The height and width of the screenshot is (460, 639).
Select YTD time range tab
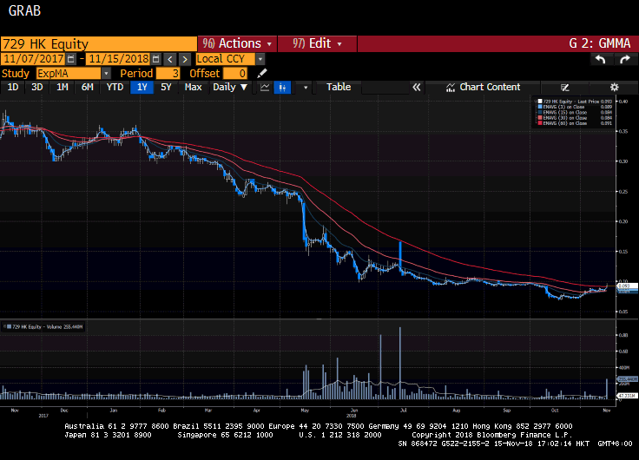[115, 87]
